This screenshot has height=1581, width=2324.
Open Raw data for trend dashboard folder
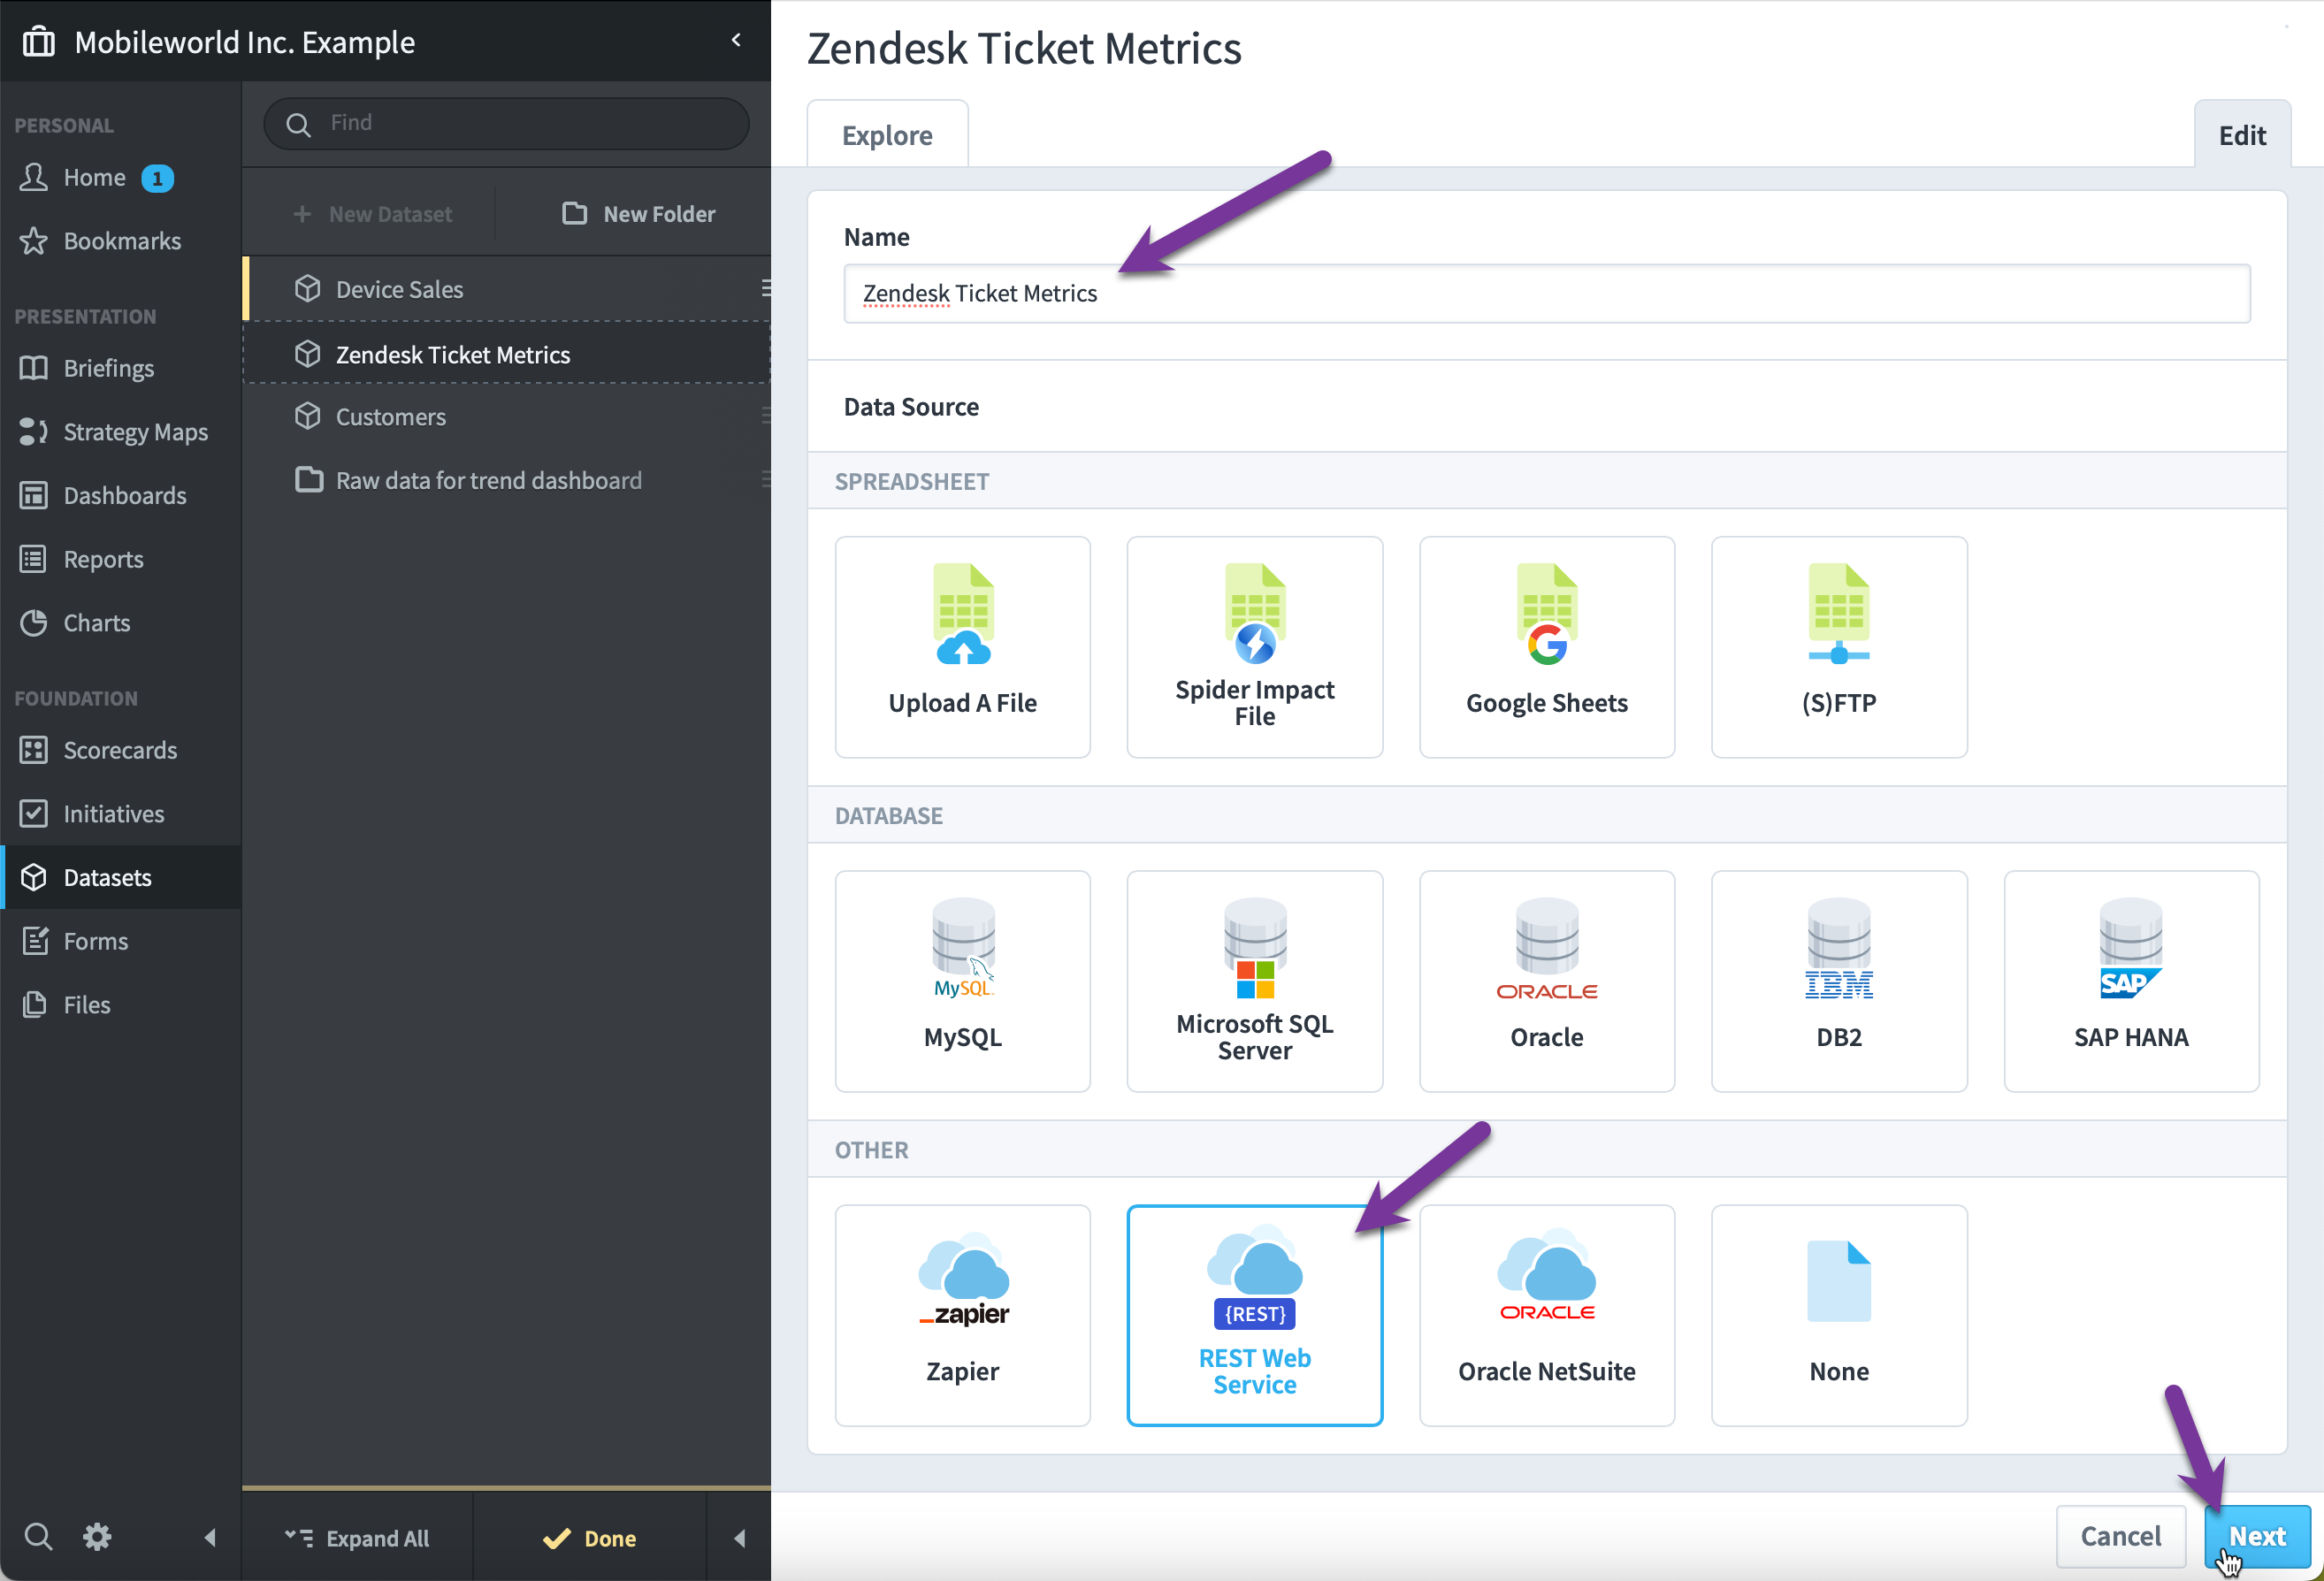506,480
